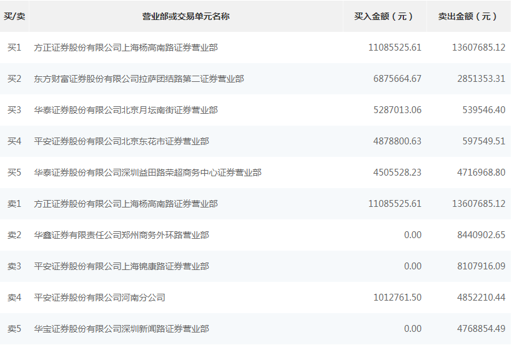Click sell amount 8107916.09

481,266
